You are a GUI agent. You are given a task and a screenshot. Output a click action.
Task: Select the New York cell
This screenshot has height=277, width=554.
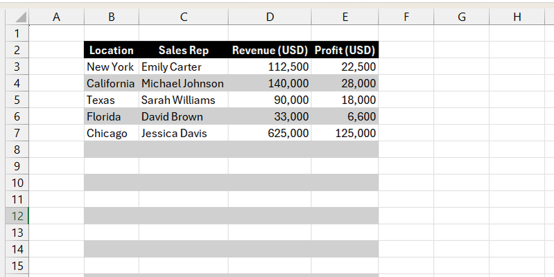(x=112, y=66)
